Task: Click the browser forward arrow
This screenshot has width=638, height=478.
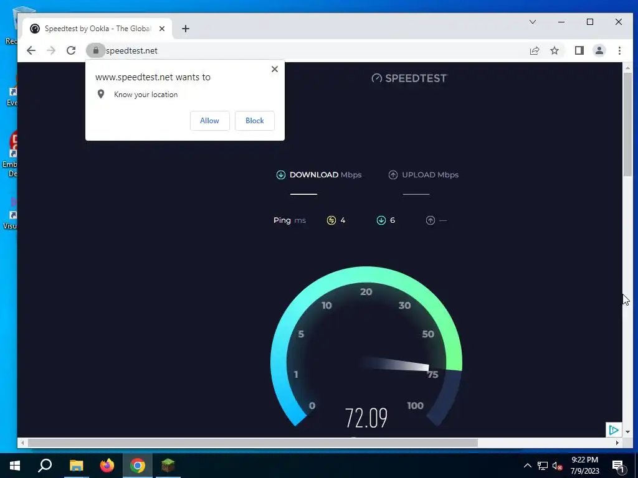Action: click(51, 50)
